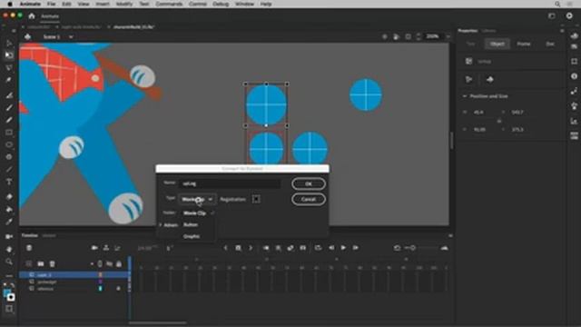
Task: Open the File menu
Action: [51, 4]
